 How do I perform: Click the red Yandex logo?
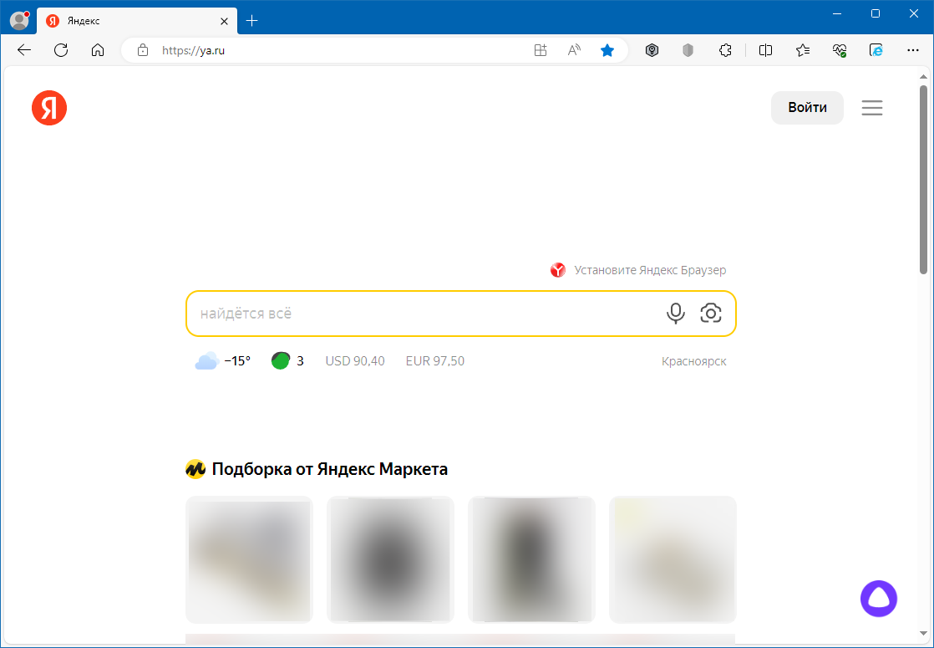click(x=49, y=108)
